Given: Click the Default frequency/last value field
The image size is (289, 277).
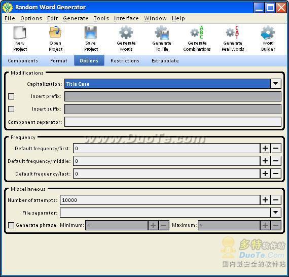Looking at the screenshot, I should pyautogui.click(x=167, y=174).
